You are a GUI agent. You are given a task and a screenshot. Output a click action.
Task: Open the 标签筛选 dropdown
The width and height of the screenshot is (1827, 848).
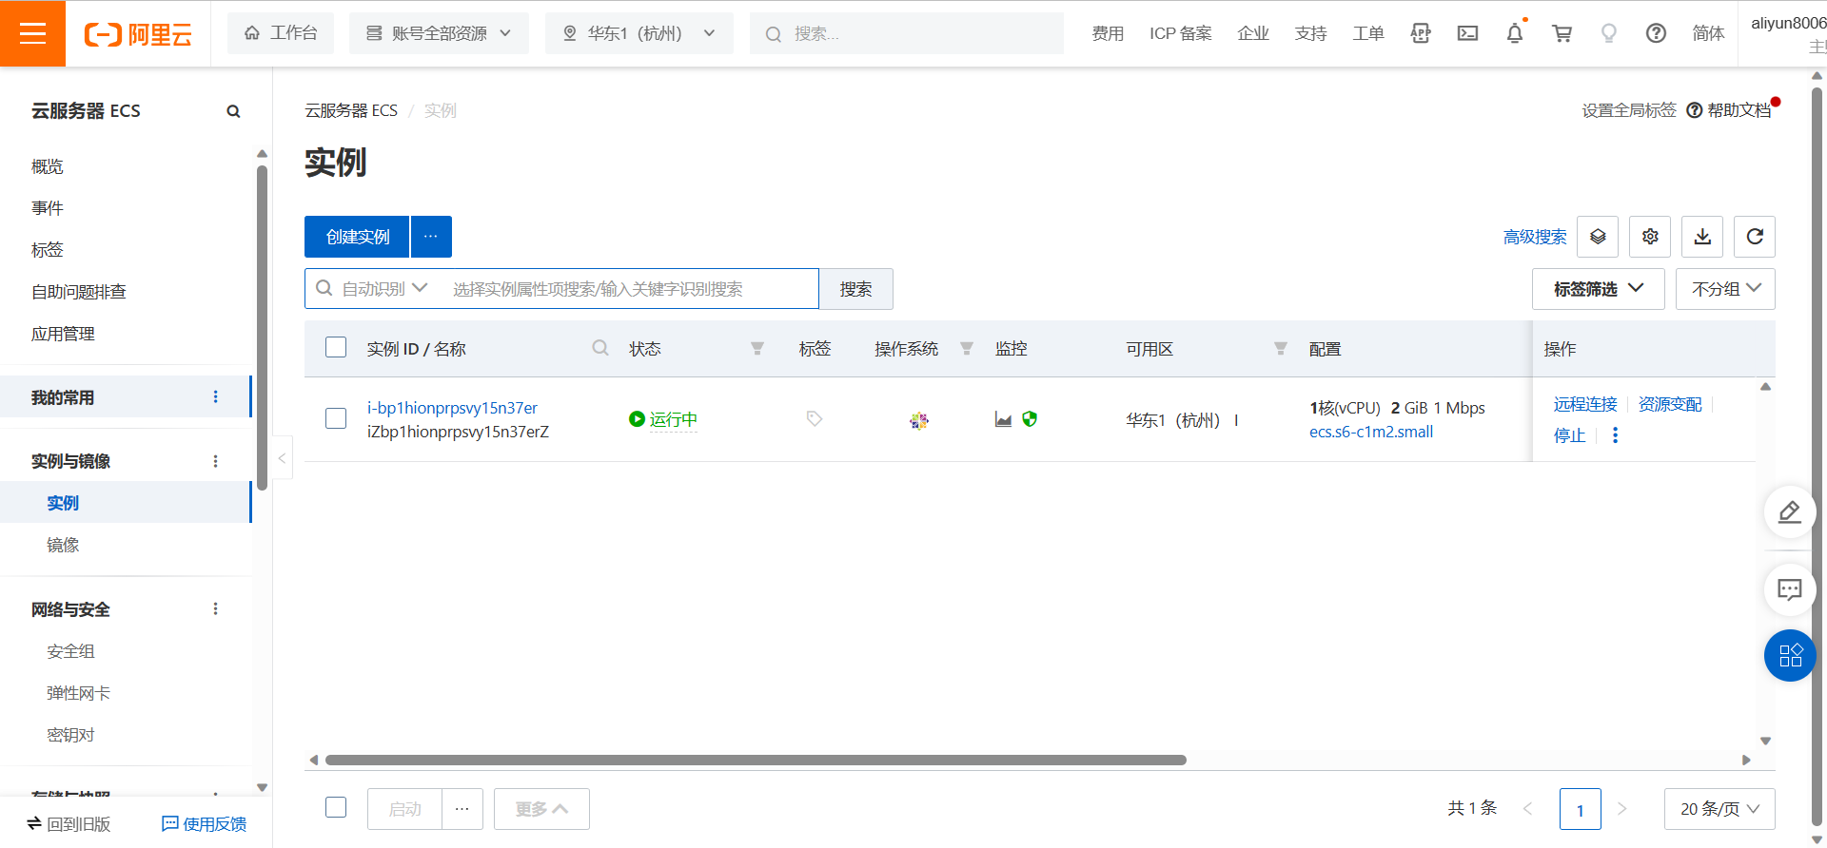coord(1598,289)
